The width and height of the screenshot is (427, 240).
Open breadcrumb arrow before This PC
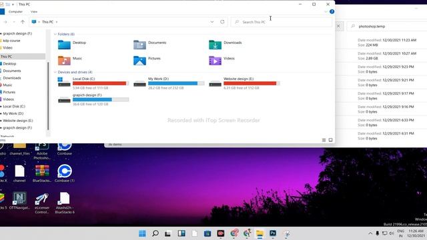pyautogui.click(x=39, y=22)
